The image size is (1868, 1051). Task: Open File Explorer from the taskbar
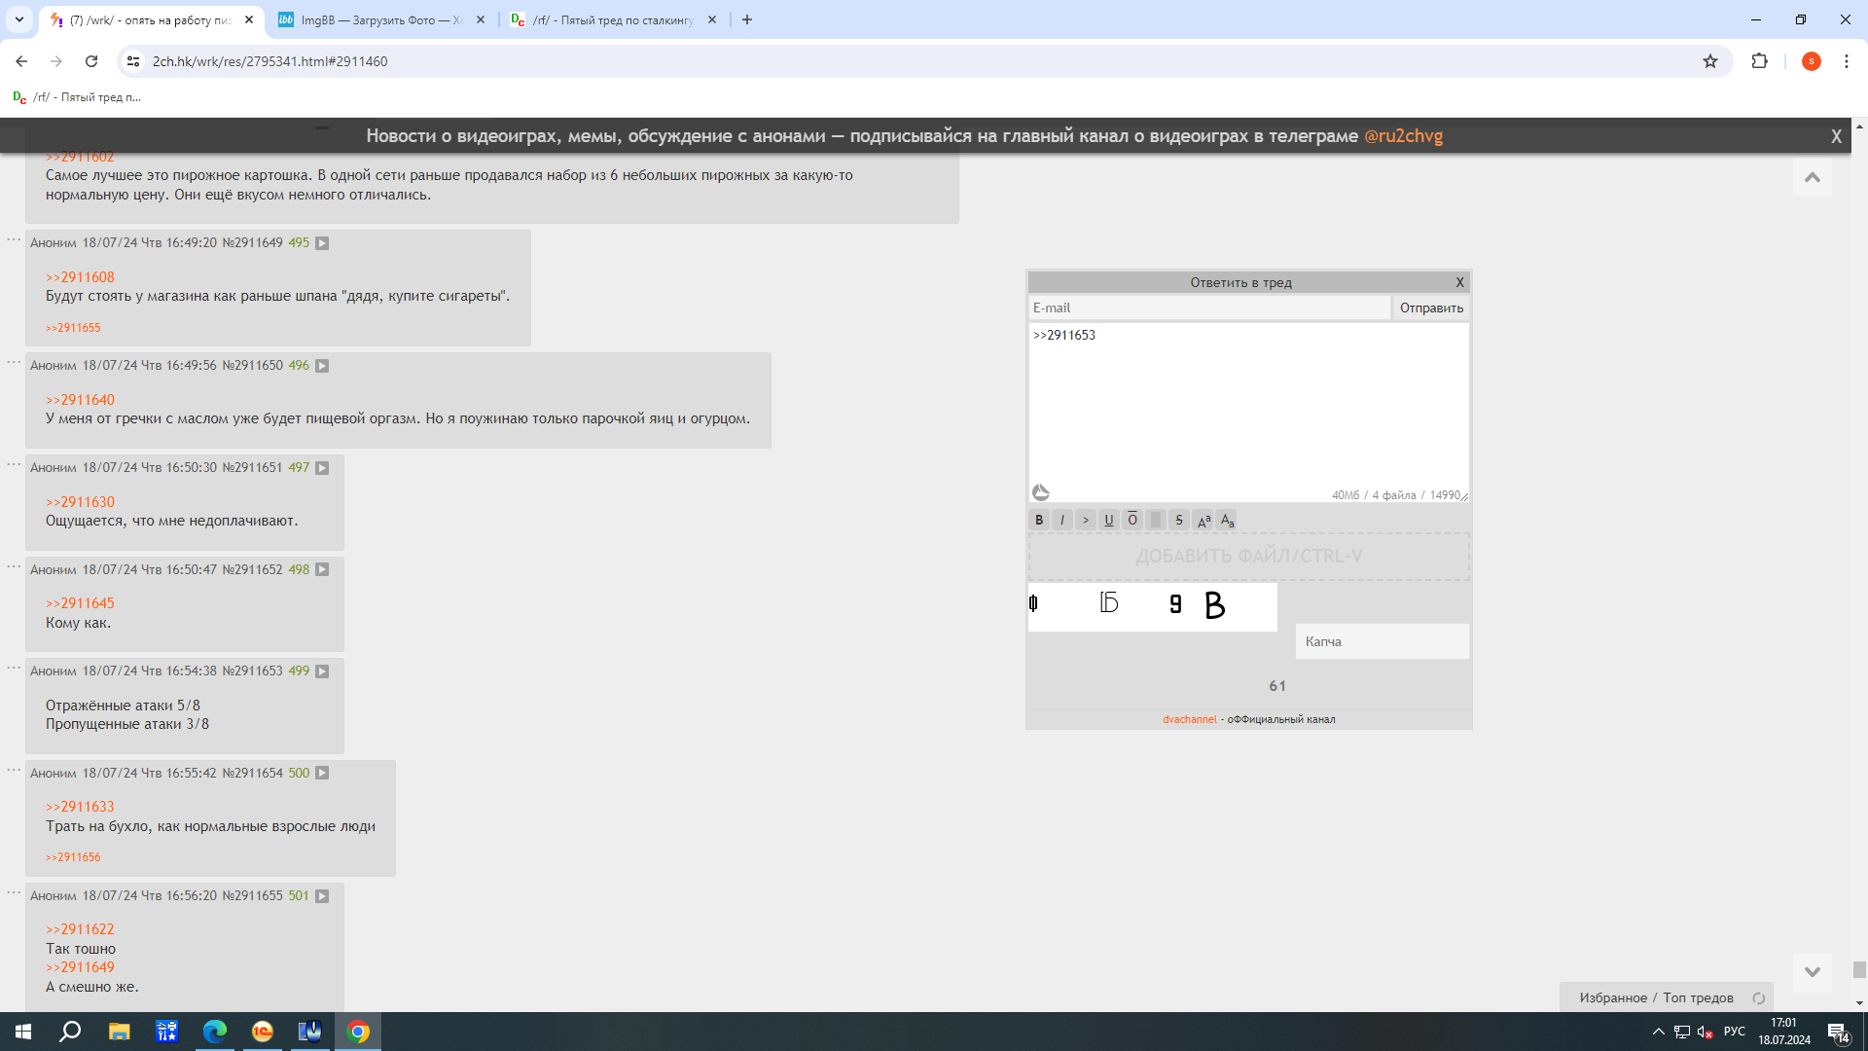(x=119, y=1032)
